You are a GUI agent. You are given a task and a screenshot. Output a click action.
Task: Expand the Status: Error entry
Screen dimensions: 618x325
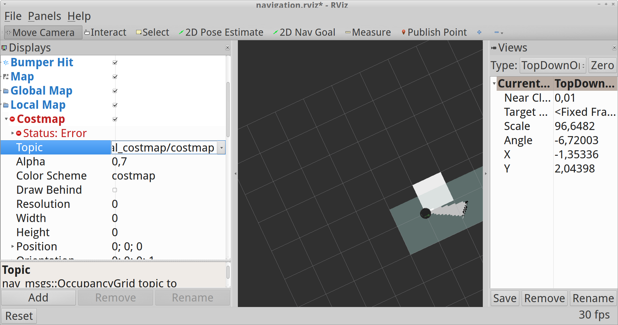click(13, 133)
